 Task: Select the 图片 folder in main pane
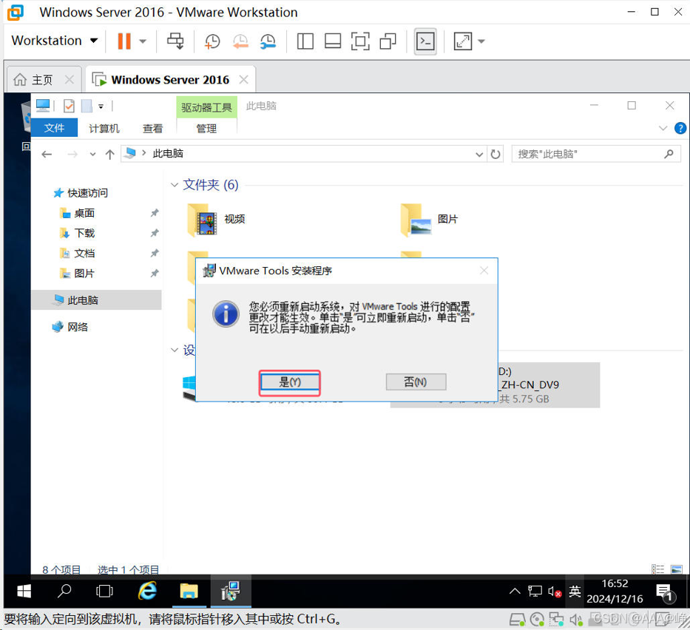pyautogui.click(x=429, y=220)
